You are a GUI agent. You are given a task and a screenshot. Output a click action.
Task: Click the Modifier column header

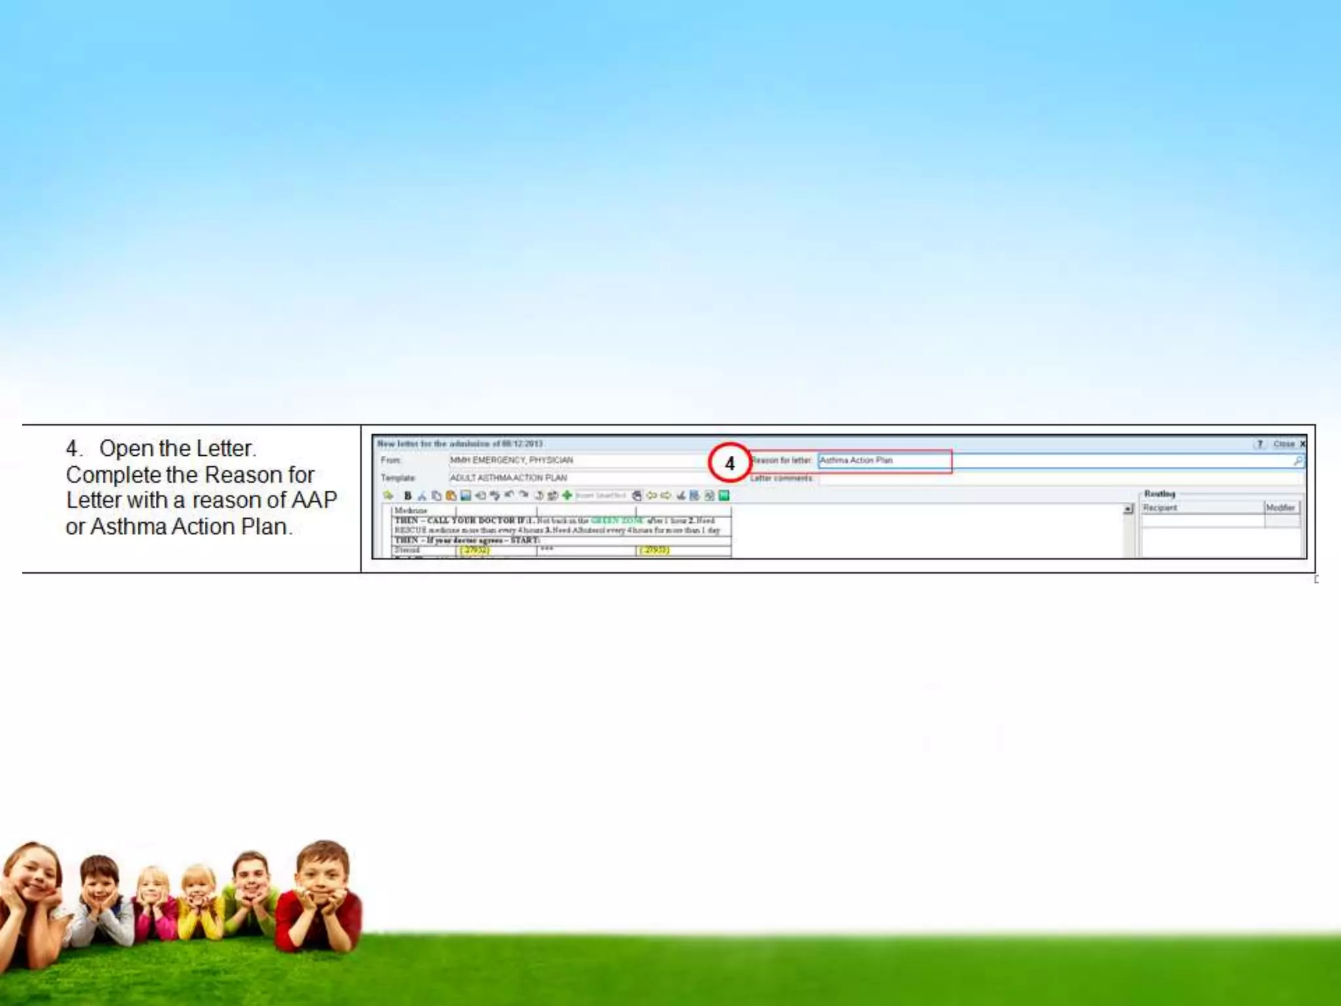tap(1280, 508)
